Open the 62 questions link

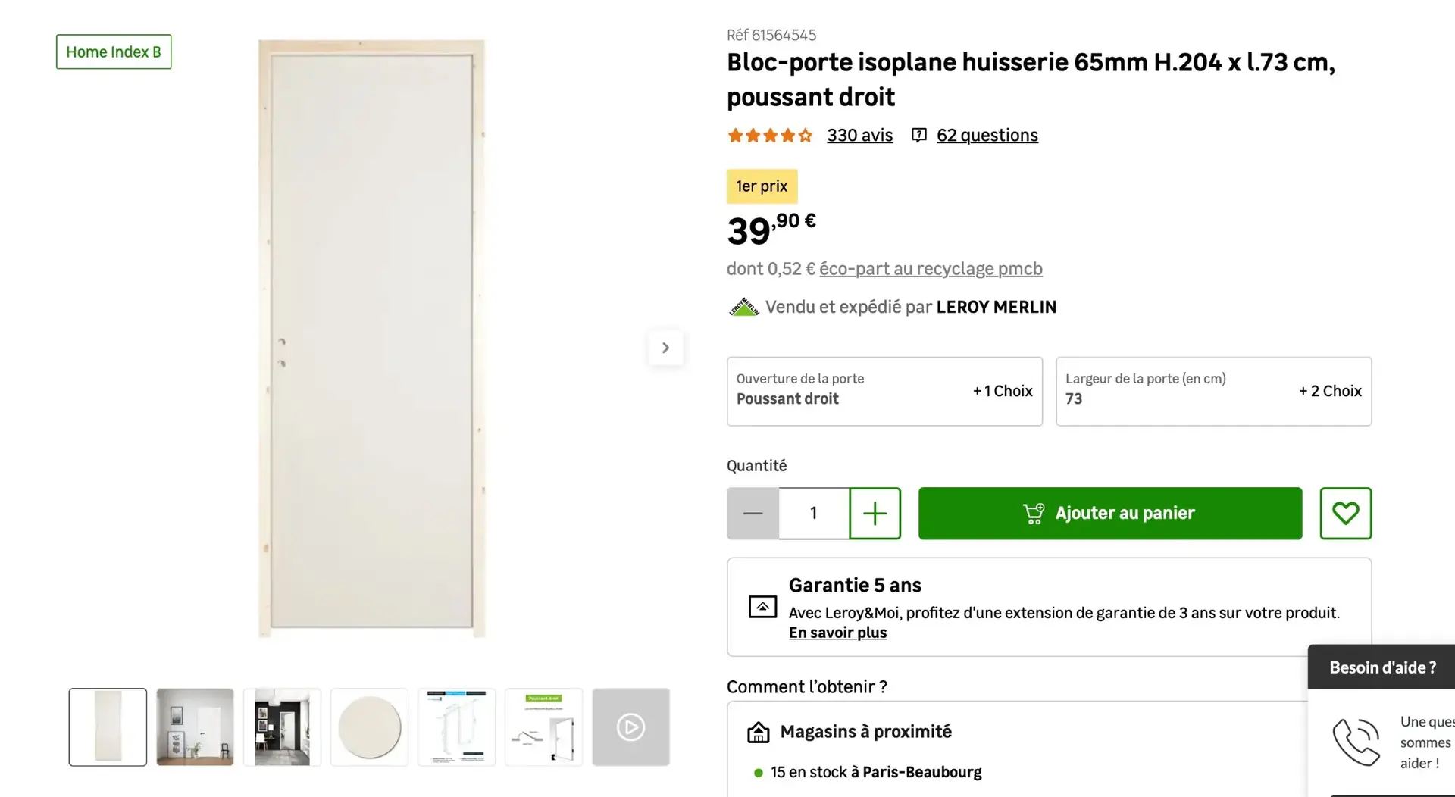tap(987, 135)
